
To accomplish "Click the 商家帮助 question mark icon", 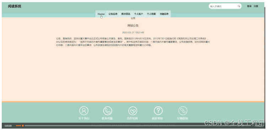I will point(158,111).
